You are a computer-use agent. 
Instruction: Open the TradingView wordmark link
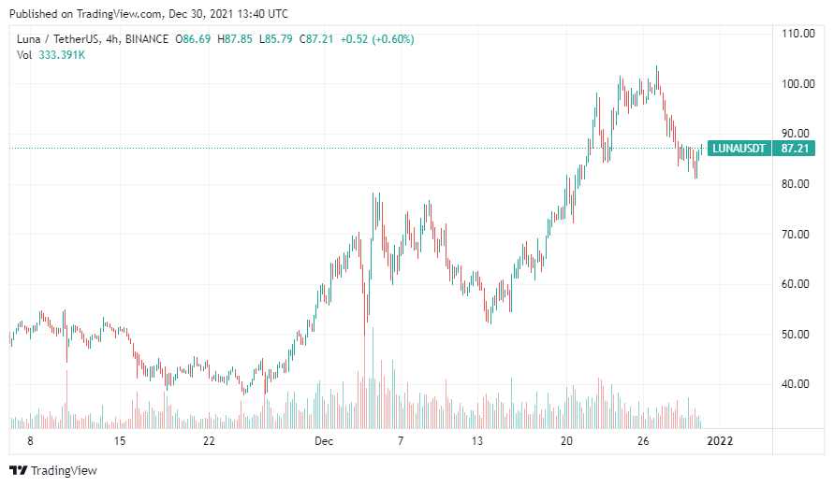64,470
